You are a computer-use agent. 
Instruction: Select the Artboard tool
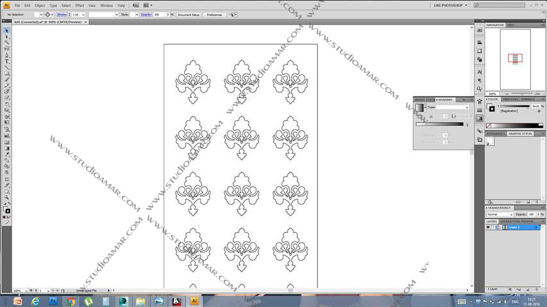6,179
